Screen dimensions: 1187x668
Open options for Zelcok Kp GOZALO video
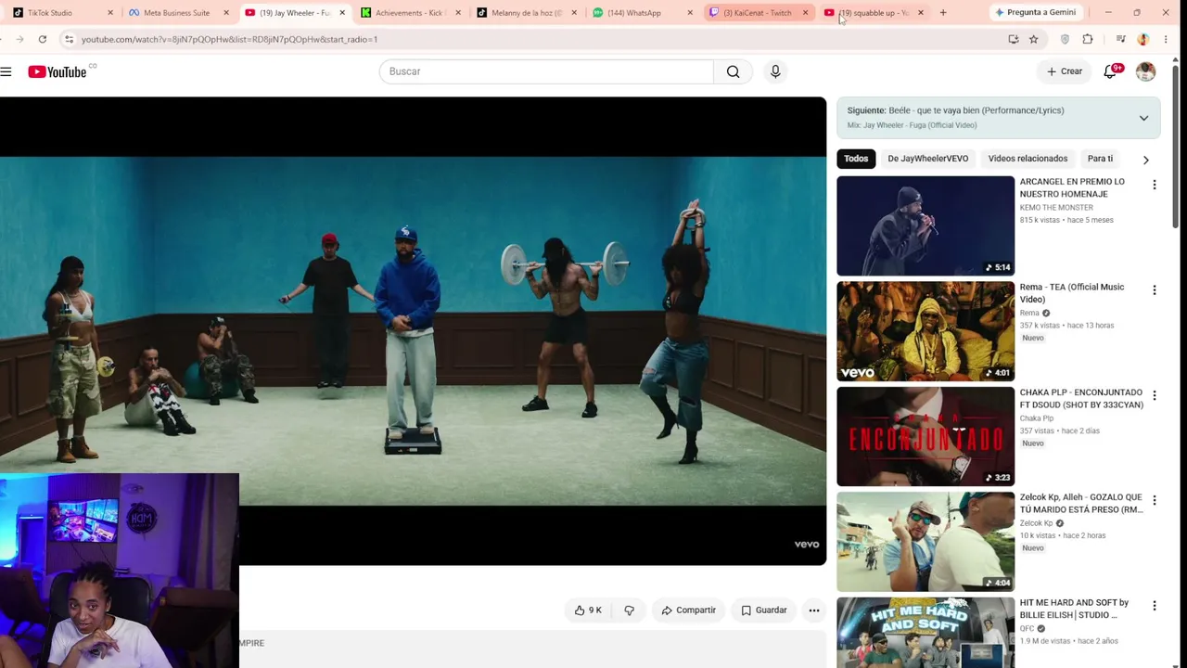[x=1155, y=501]
